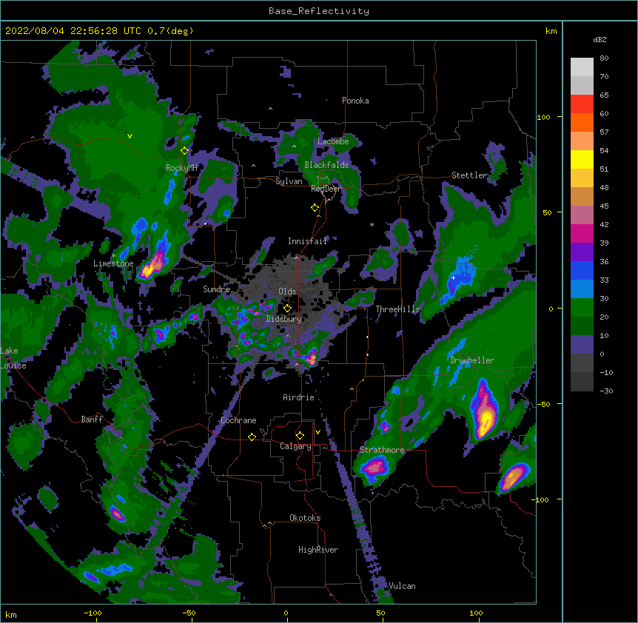Screen dimensions: 638x623
Task: Click the HighRiver town label
Action: pyautogui.click(x=318, y=550)
